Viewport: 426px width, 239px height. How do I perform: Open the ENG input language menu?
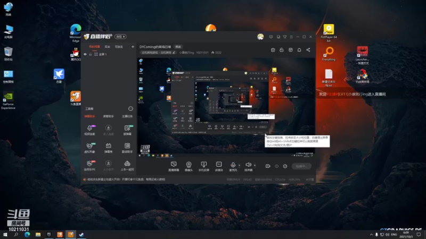pos(394,234)
